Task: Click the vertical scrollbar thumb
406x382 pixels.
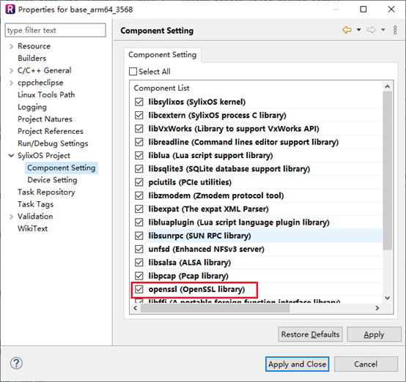Action: 388,171
